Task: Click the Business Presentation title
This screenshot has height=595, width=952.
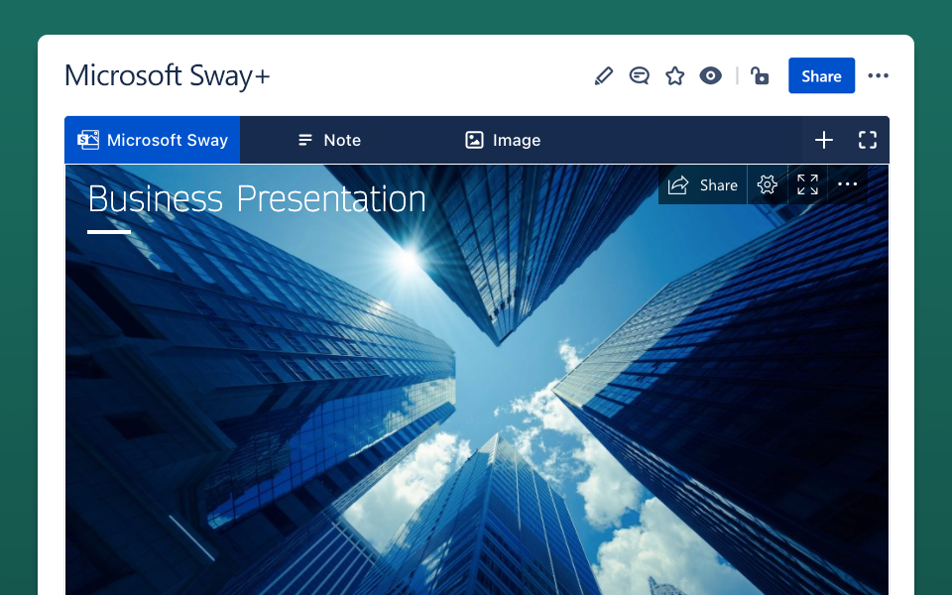Action: 257,198
